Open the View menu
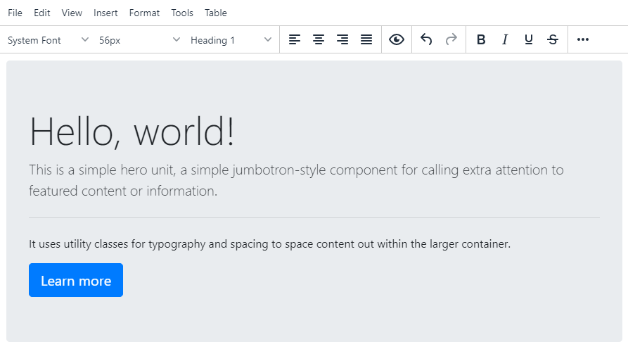 (x=72, y=13)
